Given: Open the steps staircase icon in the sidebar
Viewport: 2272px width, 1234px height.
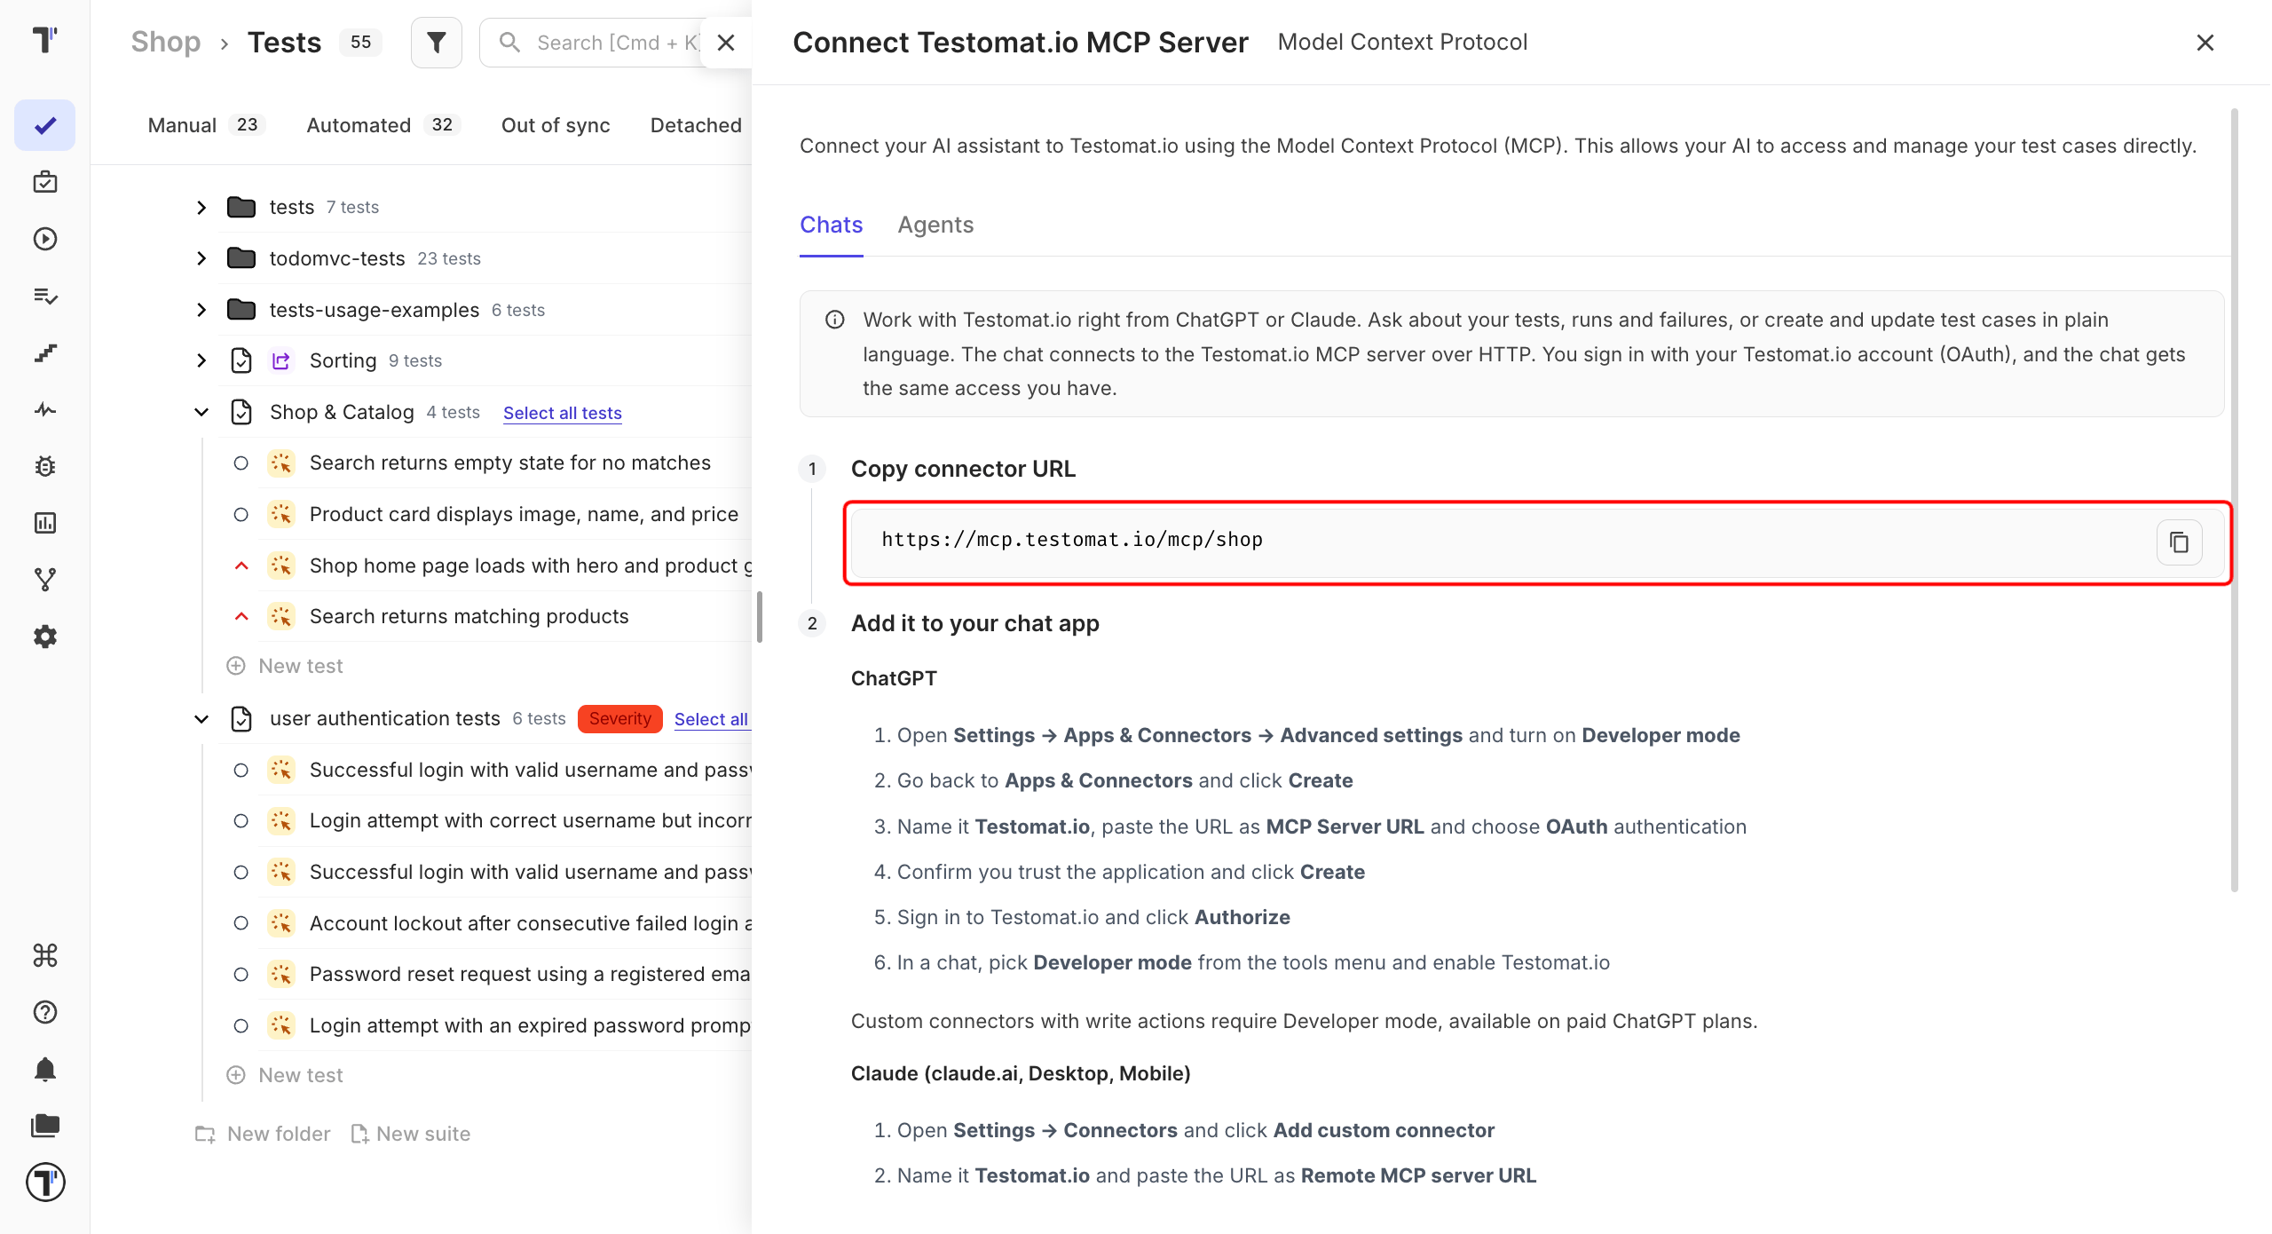Looking at the screenshot, I should coord(45,352).
